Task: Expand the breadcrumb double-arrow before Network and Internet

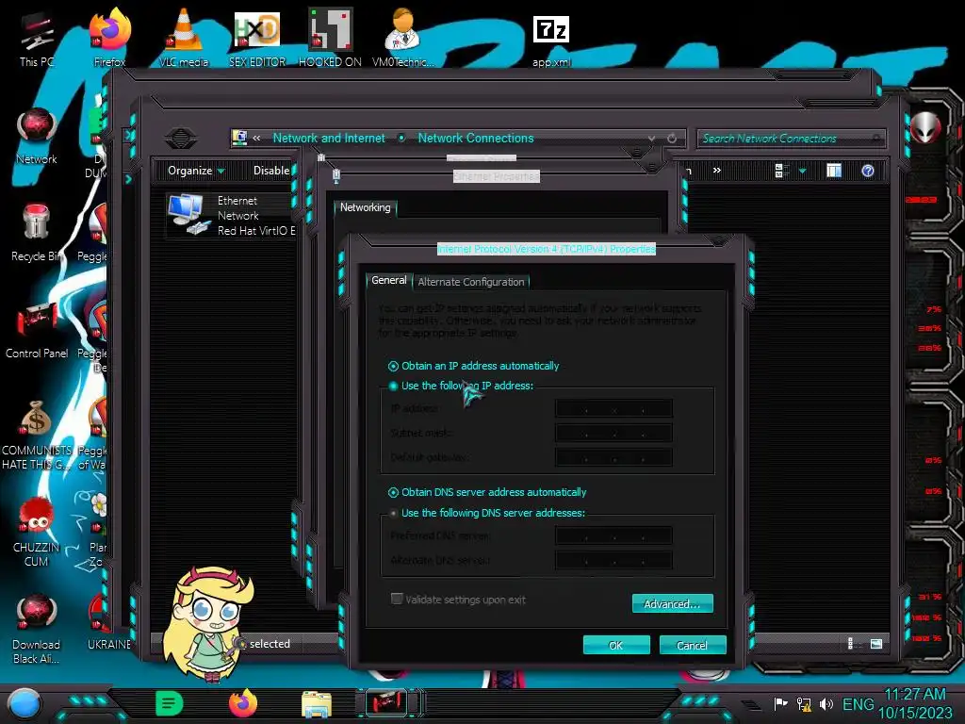Action: coord(256,139)
